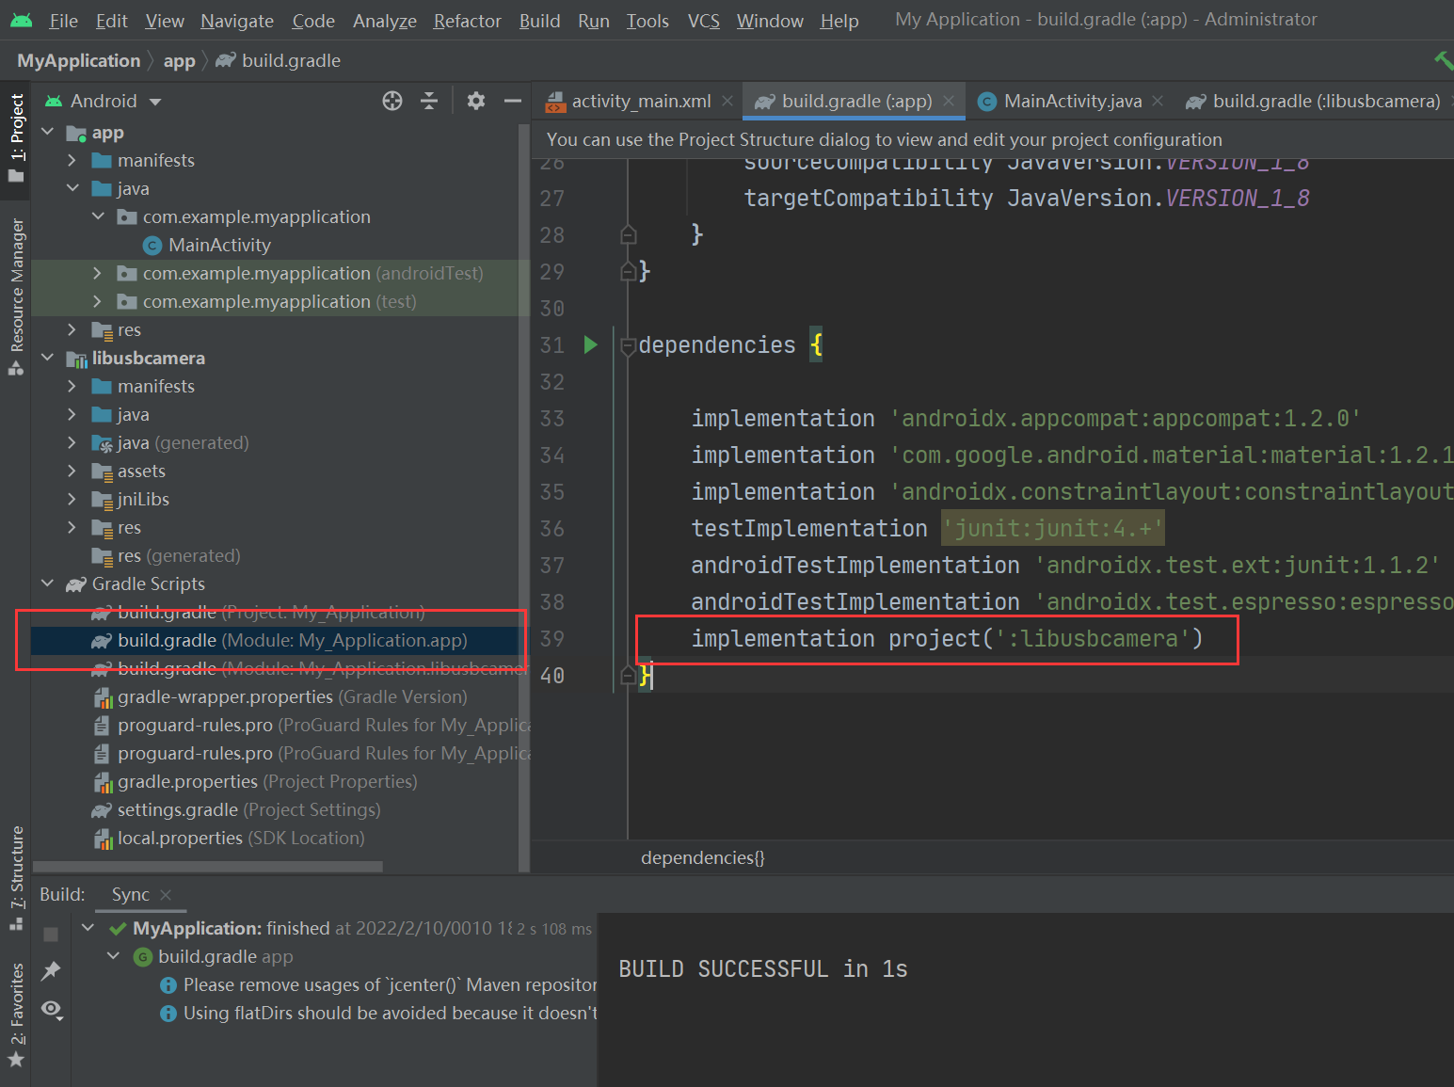The image size is (1454, 1087).
Task: Click app in the breadcrumb bar
Action: [x=180, y=61]
